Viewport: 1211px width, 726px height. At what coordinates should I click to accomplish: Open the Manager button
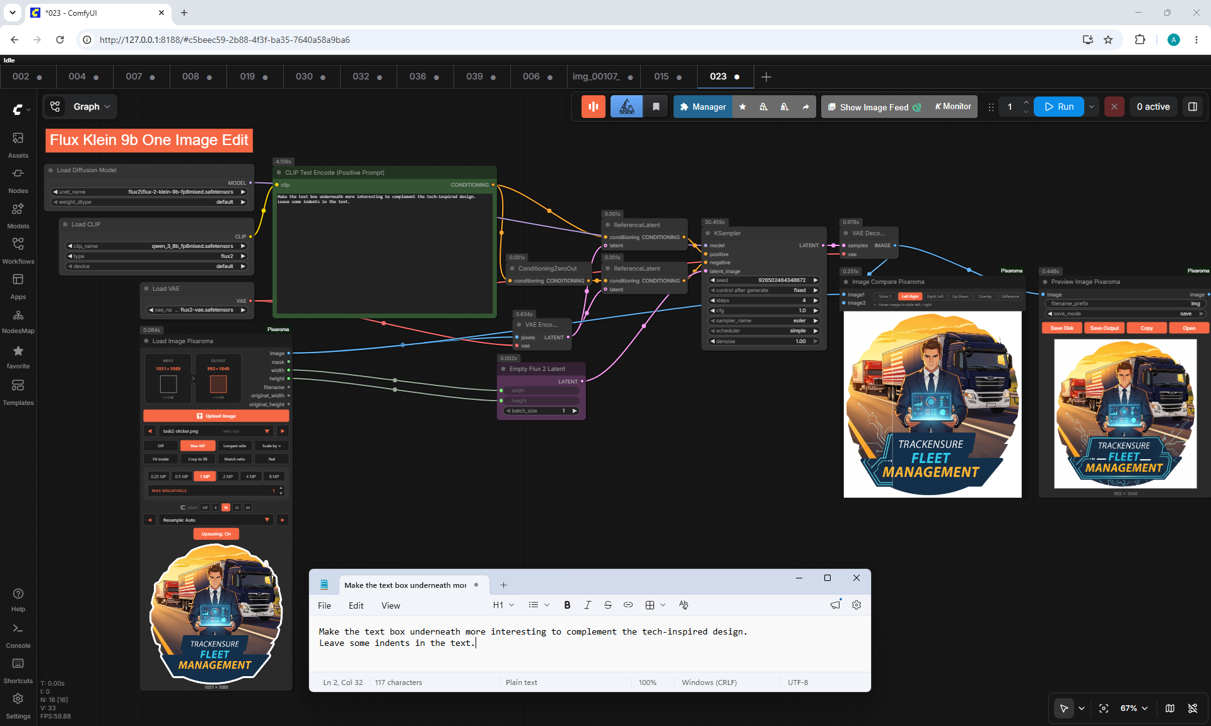pyautogui.click(x=703, y=107)
